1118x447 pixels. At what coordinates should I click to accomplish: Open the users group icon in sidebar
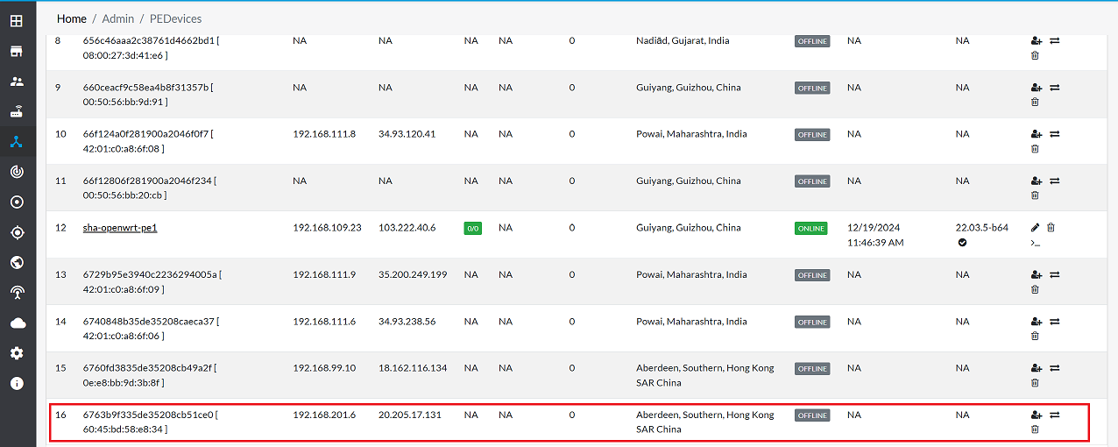point(17,82)
